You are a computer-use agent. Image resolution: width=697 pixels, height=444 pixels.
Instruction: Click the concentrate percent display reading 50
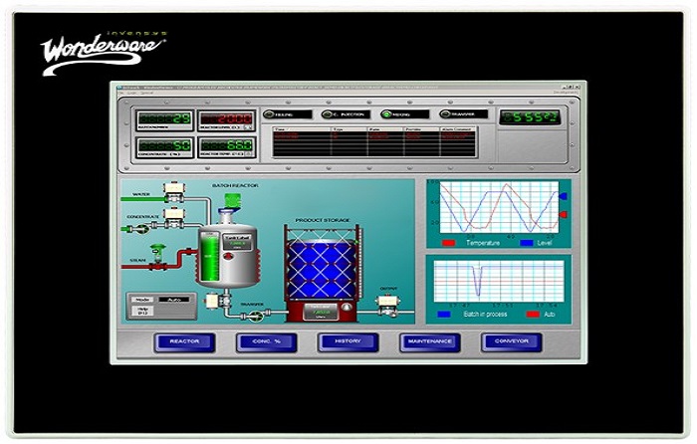(x=164, y=147)
